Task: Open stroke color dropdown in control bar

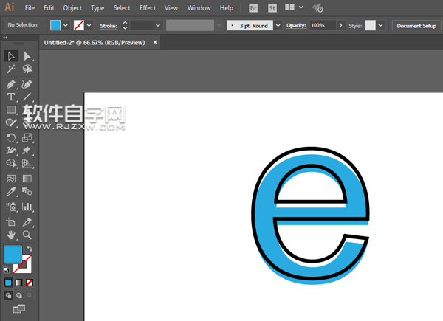Action: coord(89,25)
